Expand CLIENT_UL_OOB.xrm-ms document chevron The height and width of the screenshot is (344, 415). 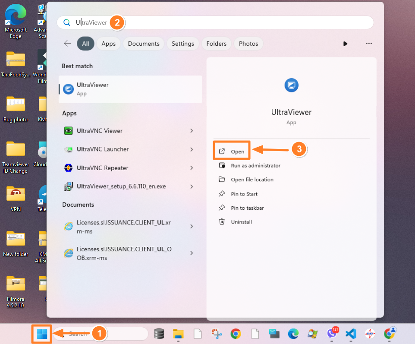pyautogui.click(x=192, y=253)
